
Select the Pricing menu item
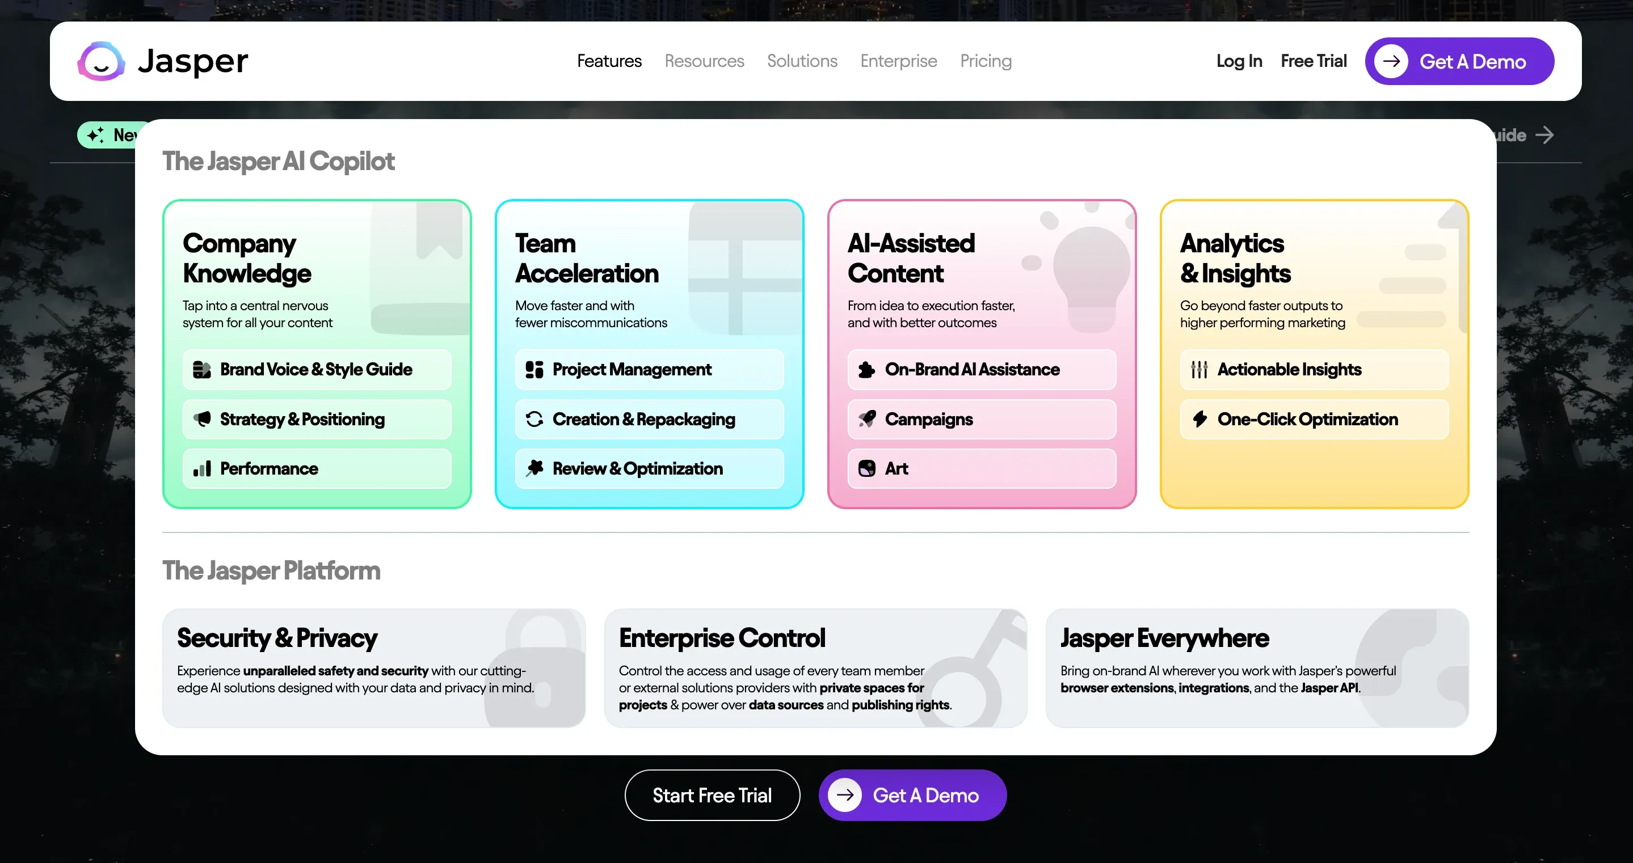tap(985, 61)
